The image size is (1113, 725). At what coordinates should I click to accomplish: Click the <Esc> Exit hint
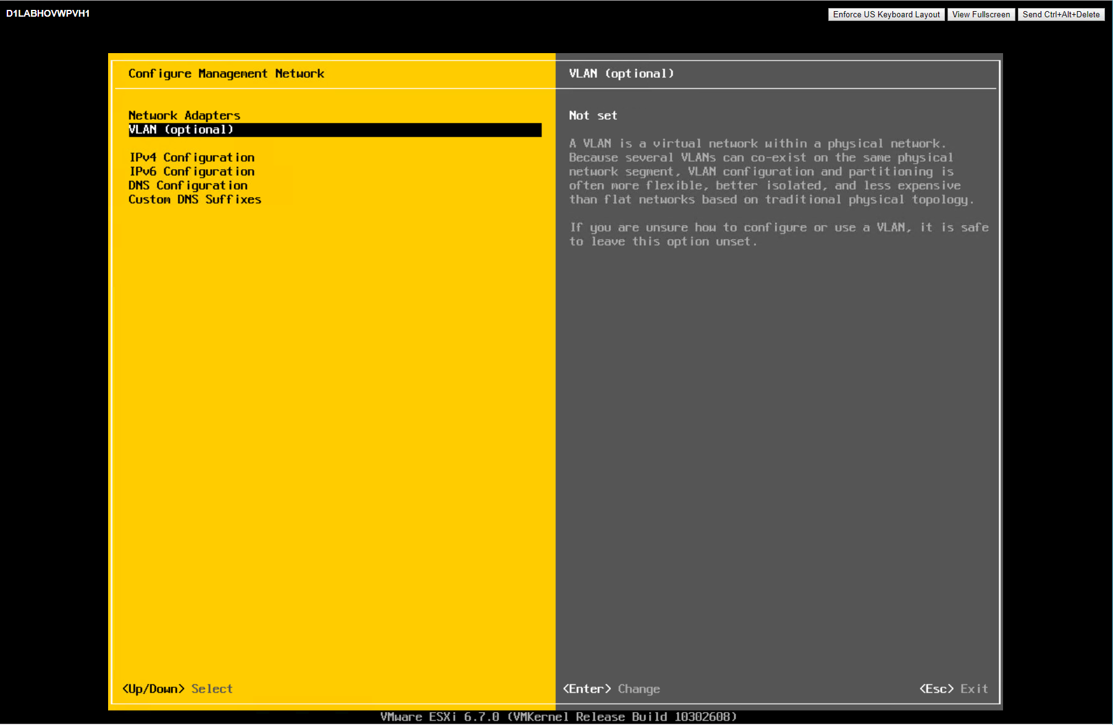(953, 689)
